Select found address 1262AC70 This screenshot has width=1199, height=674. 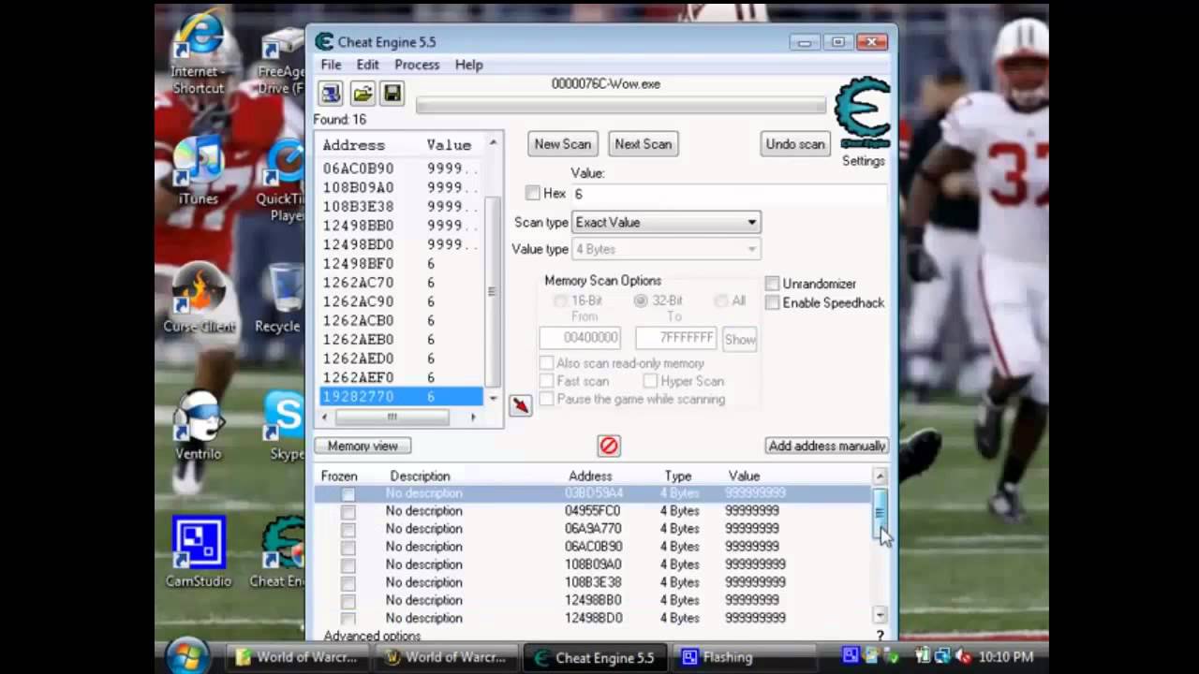pyautogui.click(x=401, y=283)
